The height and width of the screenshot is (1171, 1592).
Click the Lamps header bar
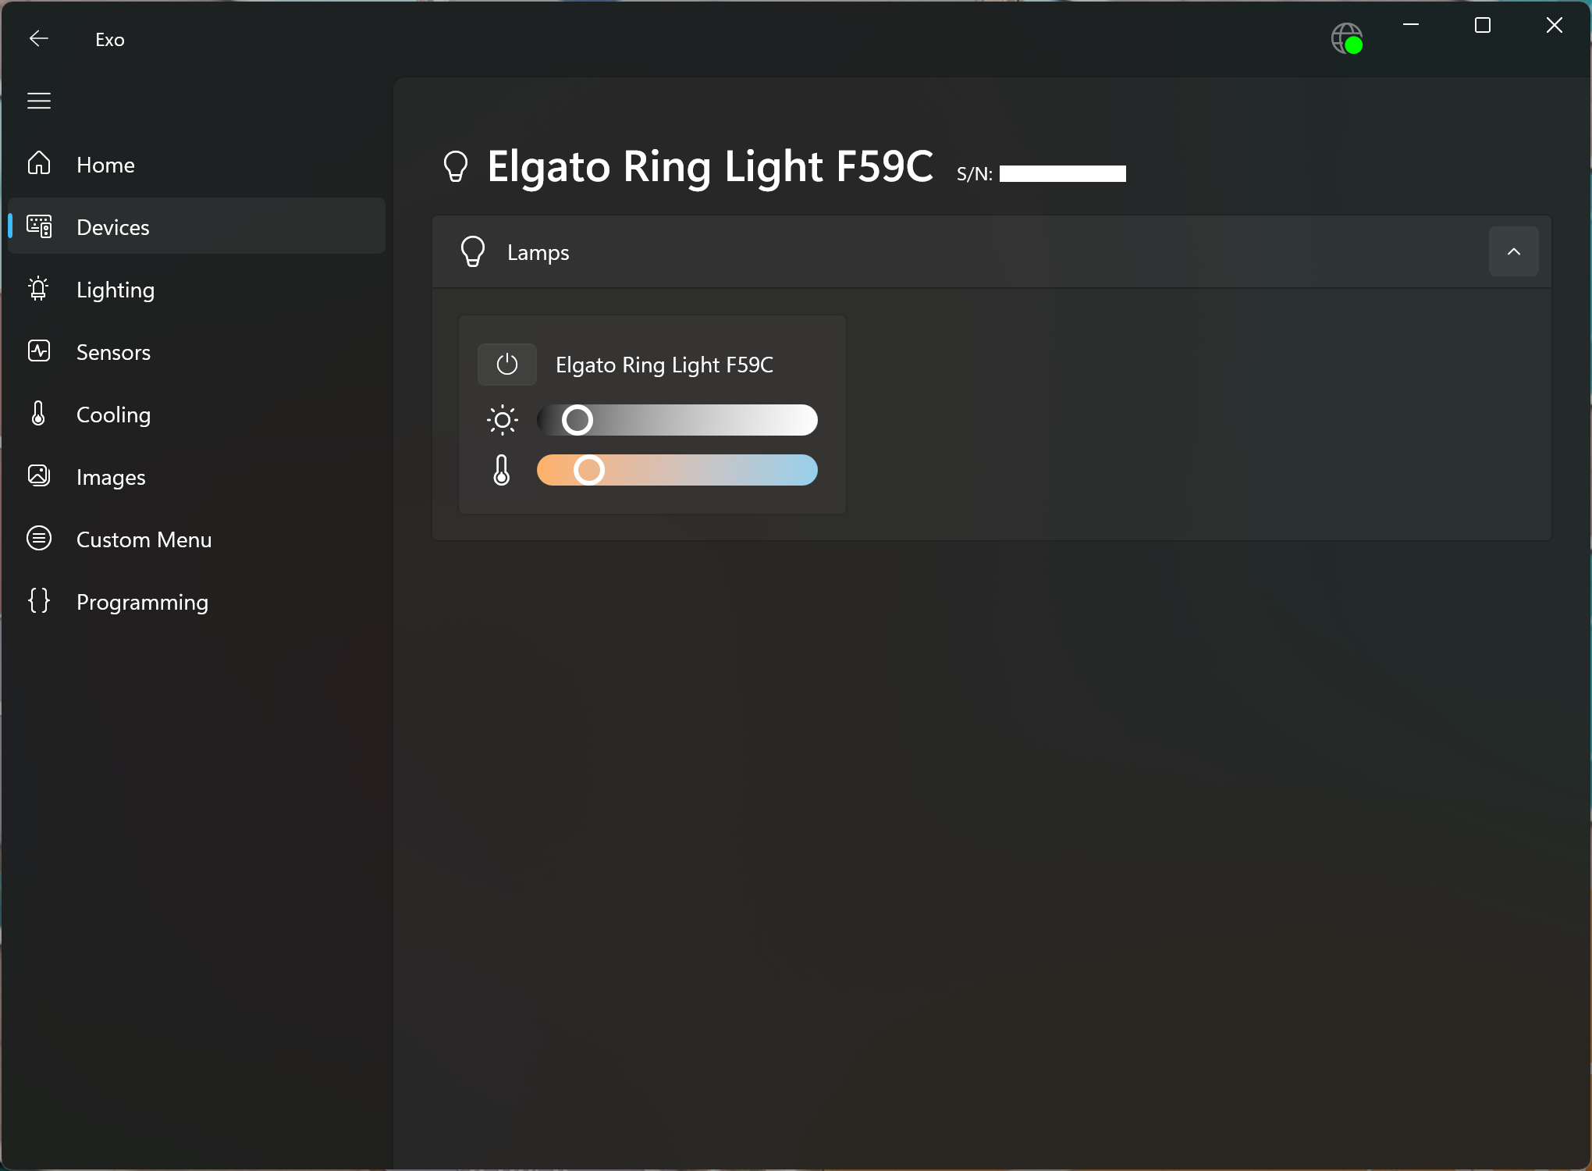pyautogui.click(x=936, y=252)
